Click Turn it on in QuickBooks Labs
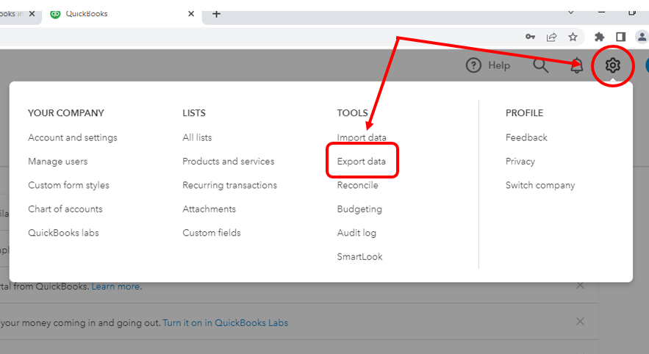This screenshot has height=354, width=649. tap(225, 322)
